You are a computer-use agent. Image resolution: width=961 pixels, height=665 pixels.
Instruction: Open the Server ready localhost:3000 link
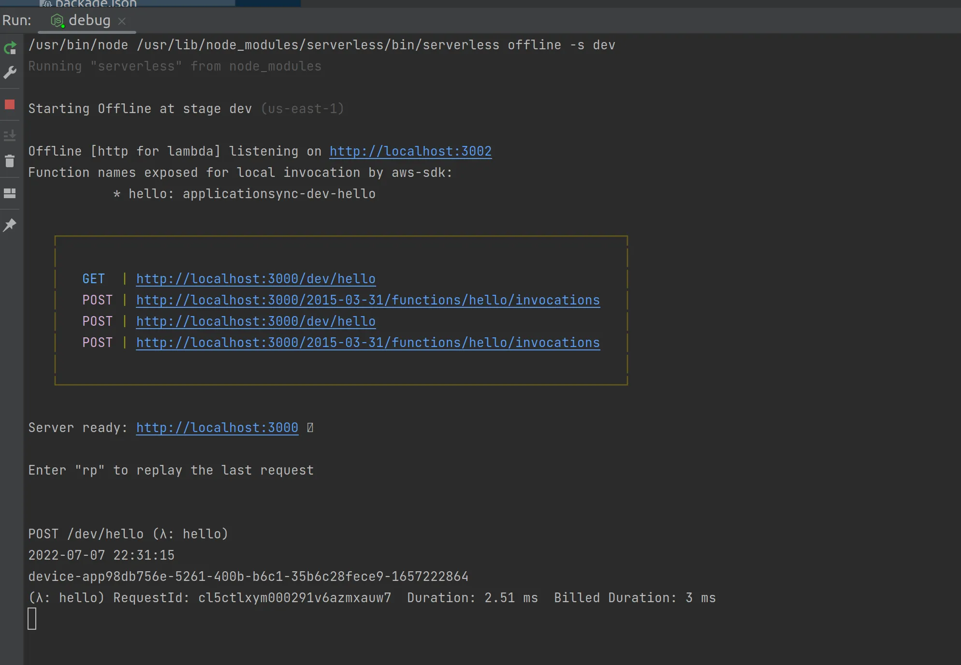click(217, 428)
